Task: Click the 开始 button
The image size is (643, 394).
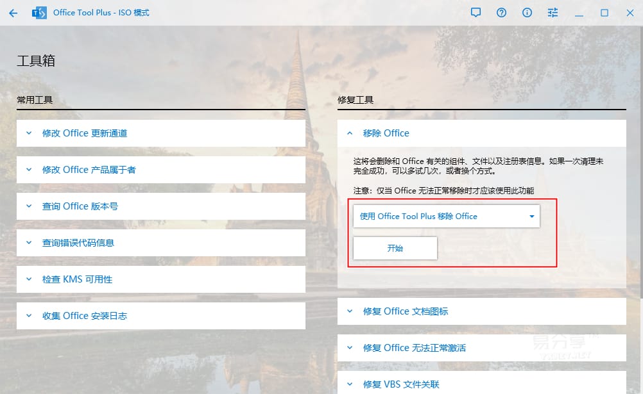Action: click(x=395, y=248)
